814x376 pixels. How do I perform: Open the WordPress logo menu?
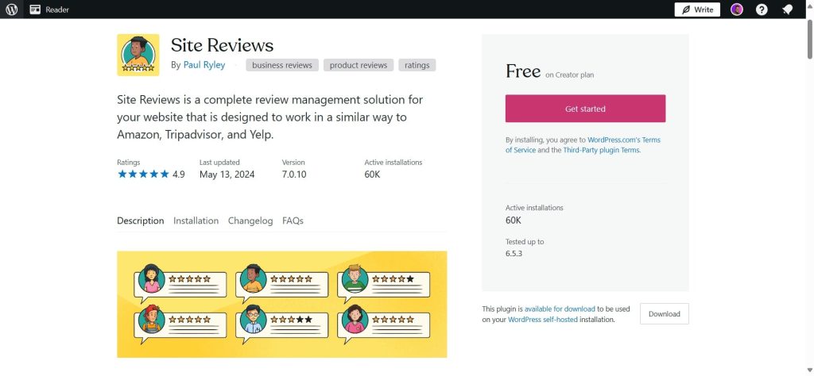click(x=11, y=10)
